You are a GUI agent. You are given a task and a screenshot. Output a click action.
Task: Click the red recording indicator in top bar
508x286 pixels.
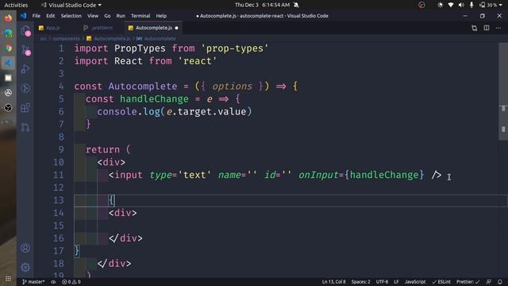tap(421, 5)
